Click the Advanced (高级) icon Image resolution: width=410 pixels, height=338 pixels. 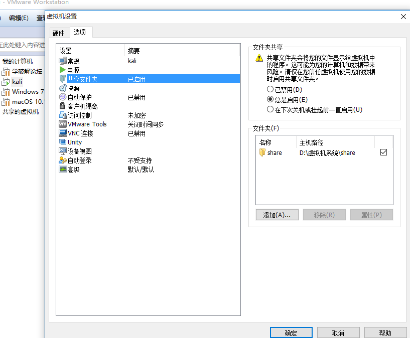[63, 170]
